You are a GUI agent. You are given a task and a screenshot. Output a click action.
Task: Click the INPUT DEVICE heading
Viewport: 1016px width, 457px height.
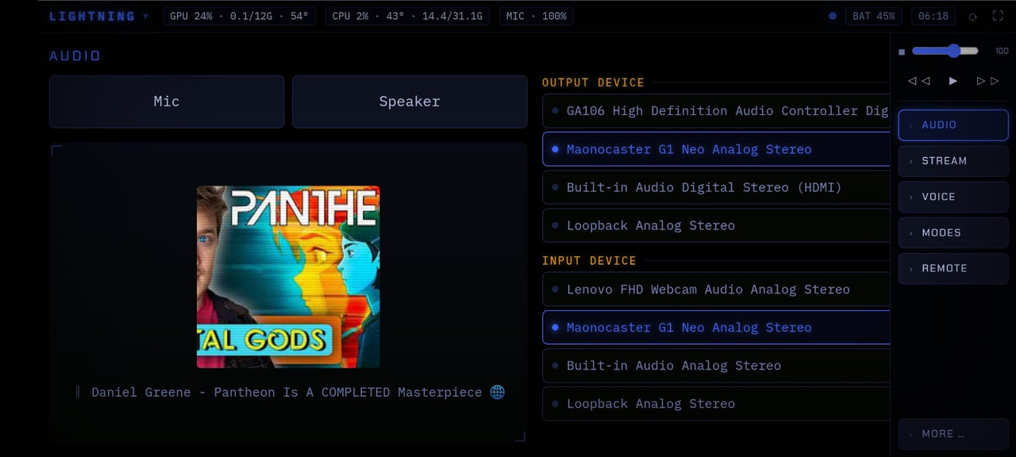click(x=589, y=261)
